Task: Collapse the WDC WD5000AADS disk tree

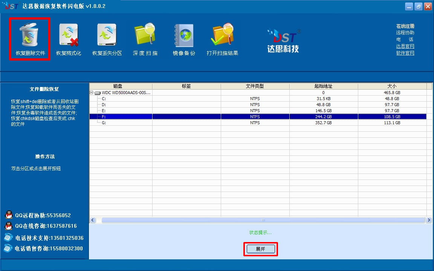Action: pyautogui.click(x=91, y=93)
